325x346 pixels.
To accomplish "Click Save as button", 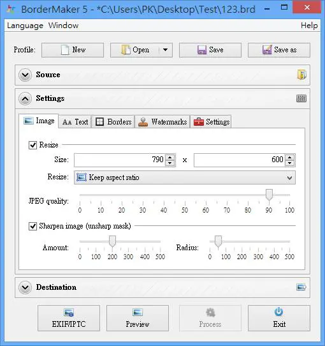I will pyautogui.click(x=279, y=50).
